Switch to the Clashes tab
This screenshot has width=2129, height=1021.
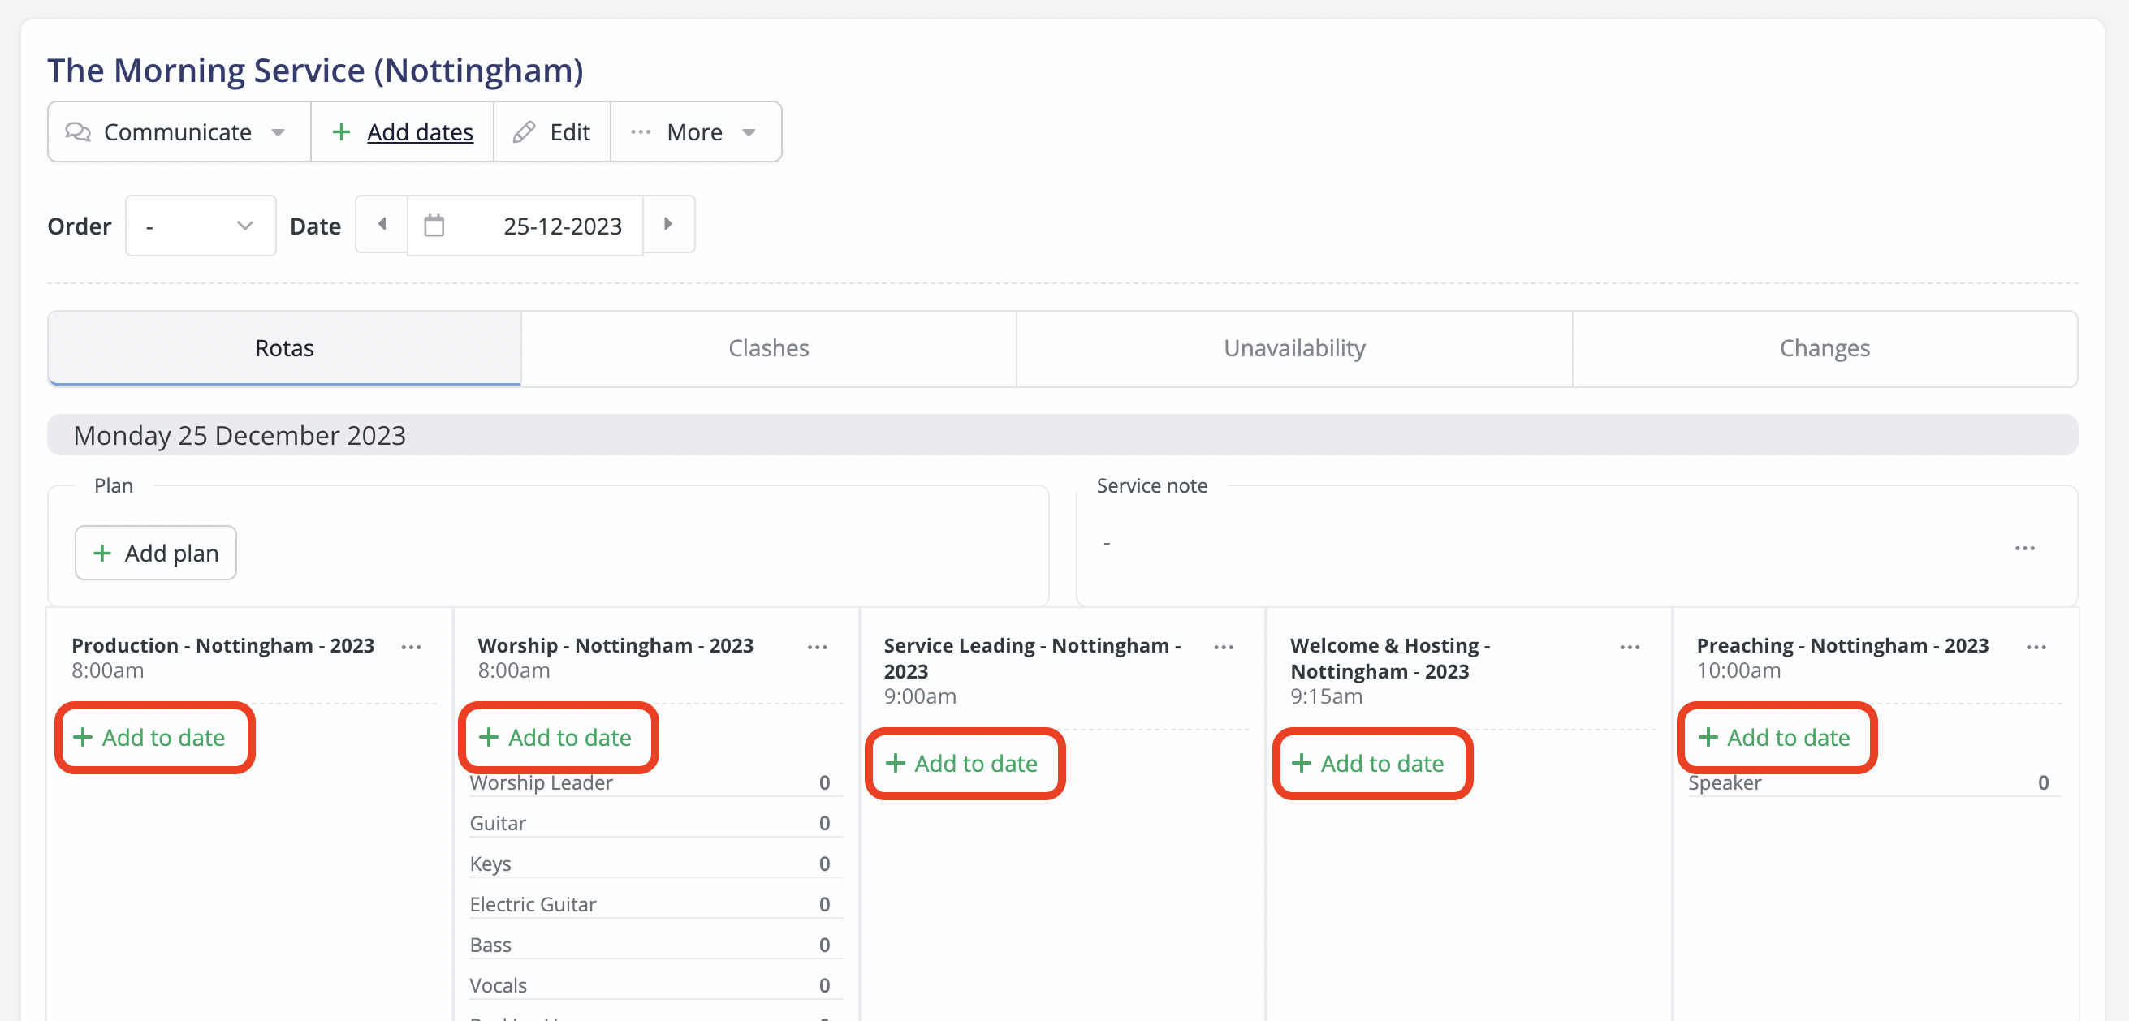[x=768, y=347]
